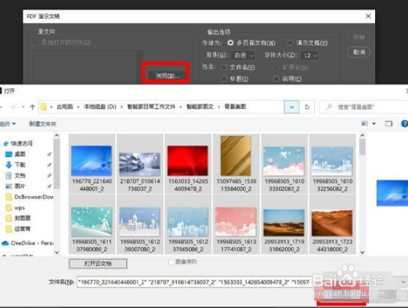408x308 pixels.
Task: Click the up-folder arrow icon
Action: (x=32, y=107)
